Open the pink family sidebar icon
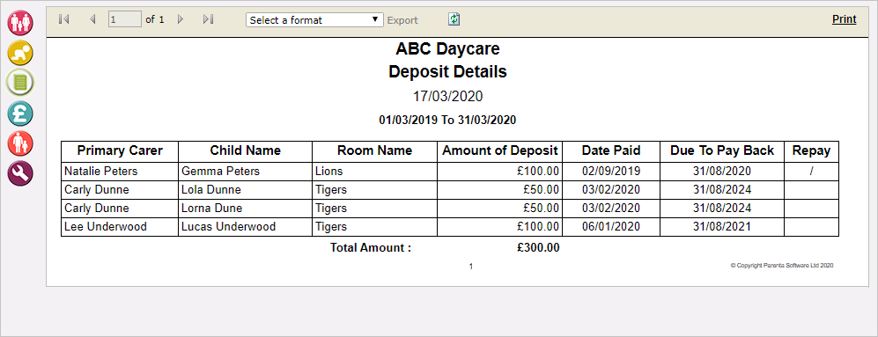Viewport: 878px width, 337px height. 20,22
